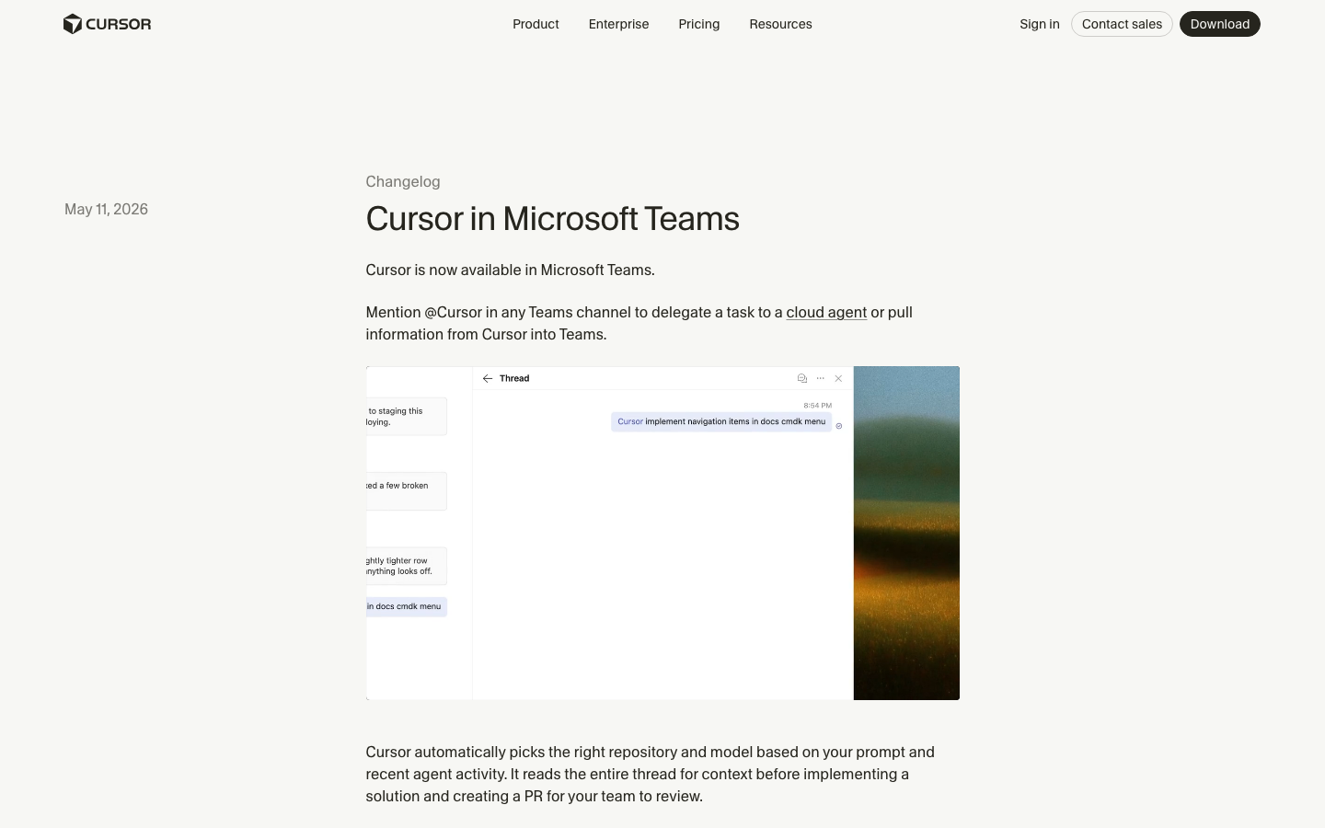The height and width of the screenshot is (828, 1325).
Task: Click the 8:54 PM timestamp
Action: [817, 405]
